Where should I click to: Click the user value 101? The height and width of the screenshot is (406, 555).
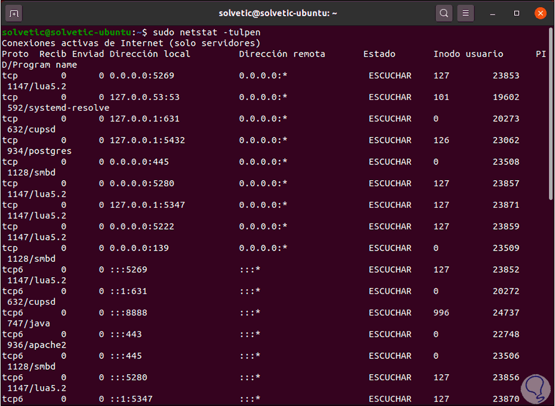(x=441, y=98)
